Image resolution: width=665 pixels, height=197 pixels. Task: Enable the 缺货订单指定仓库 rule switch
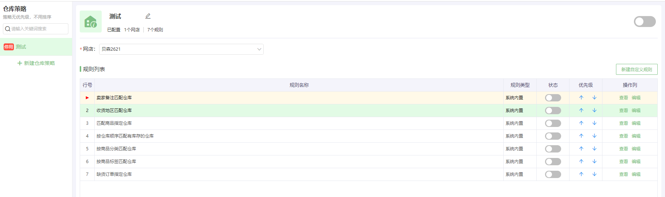(x=553, y=174)
